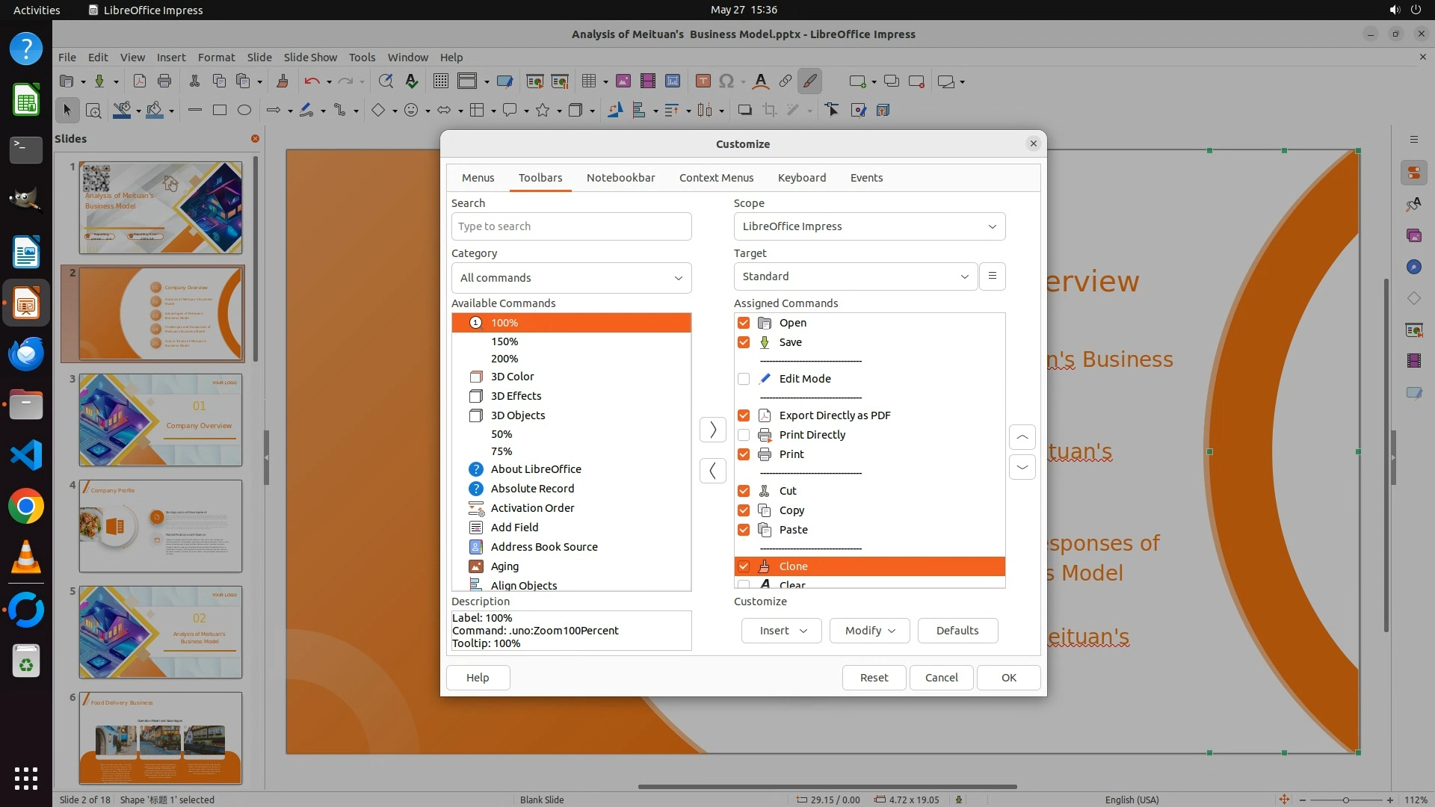Move selected command up with arrow
Viewport: 1435px width, 807px height.
point(1022,437)
